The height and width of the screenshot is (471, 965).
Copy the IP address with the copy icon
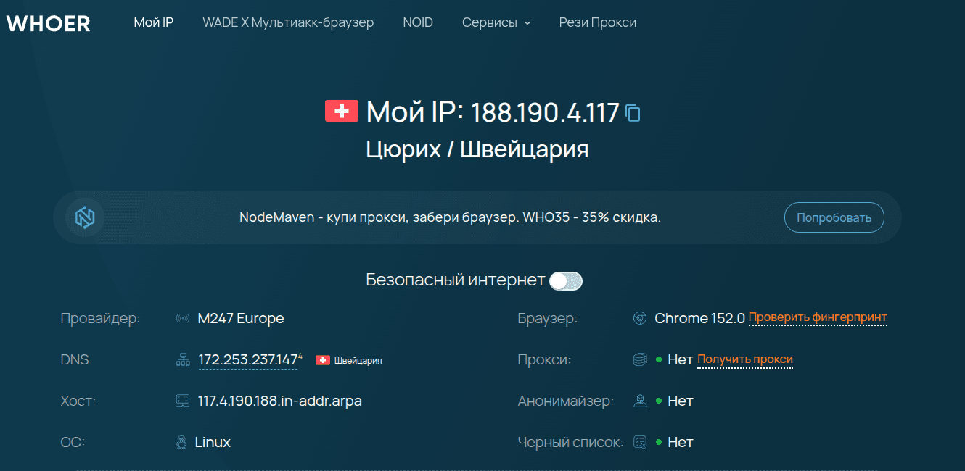click(633, 113)
